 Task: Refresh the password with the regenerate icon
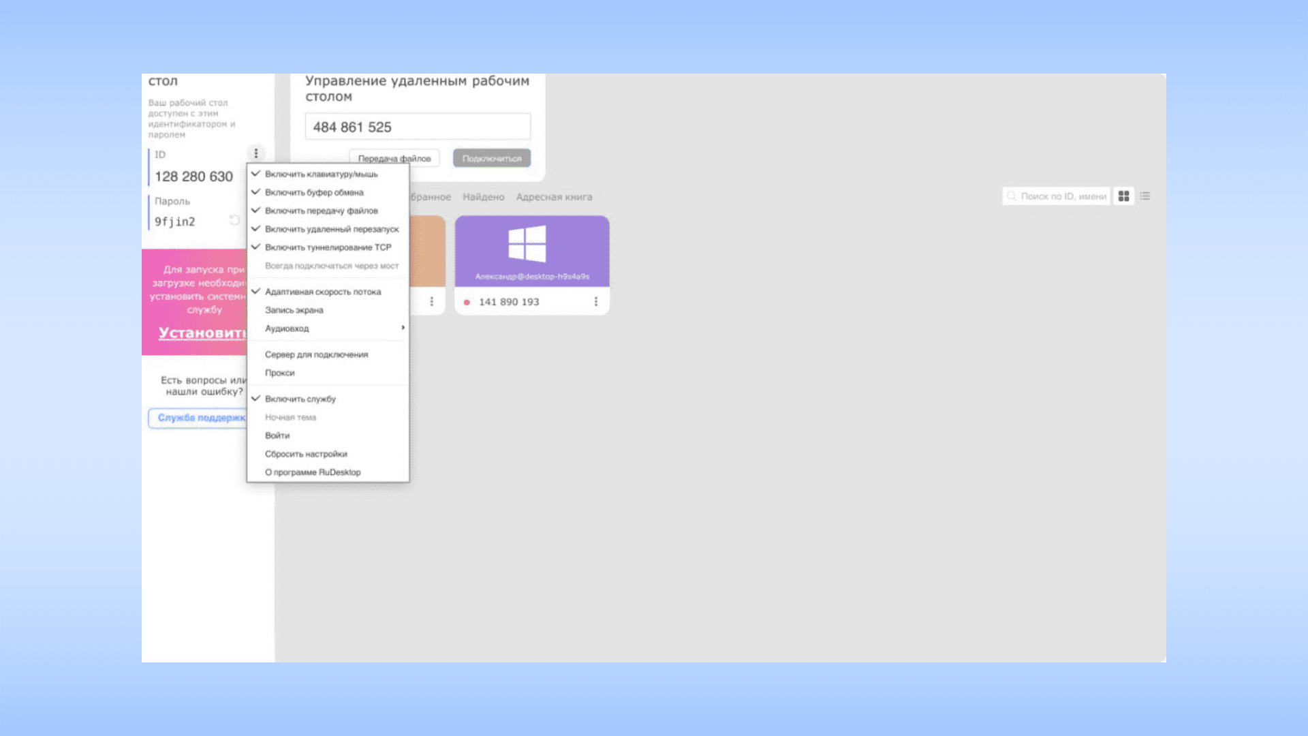[x=234, y=220]
